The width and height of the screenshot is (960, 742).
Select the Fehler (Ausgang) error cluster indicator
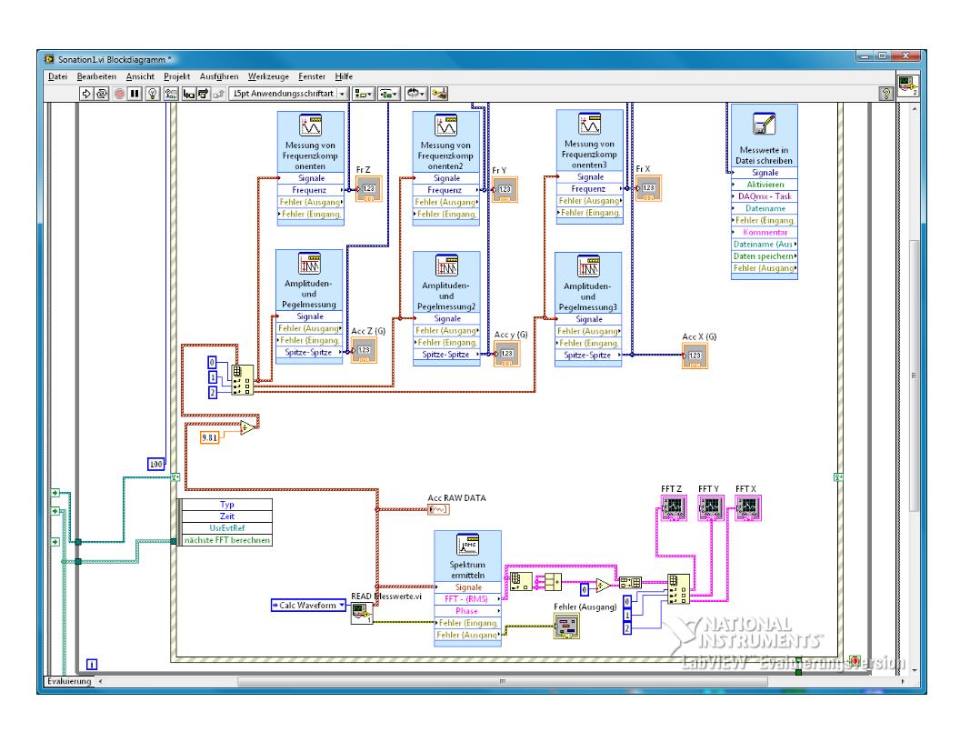[x=566, y=627]
